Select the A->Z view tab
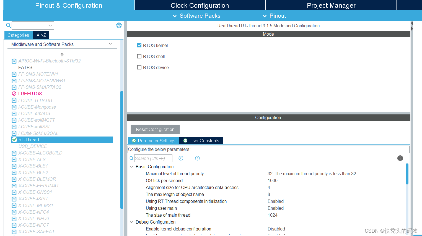422x236 pixels. (x=41, y=35)
